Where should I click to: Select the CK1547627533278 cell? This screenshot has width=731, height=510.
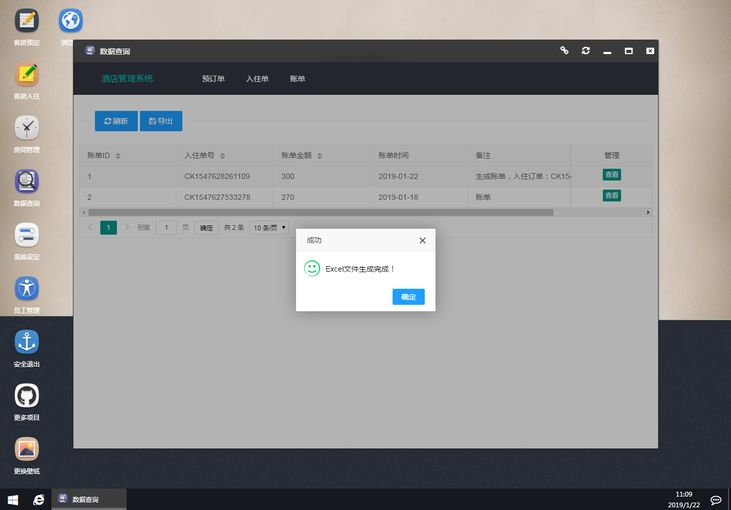225,197
